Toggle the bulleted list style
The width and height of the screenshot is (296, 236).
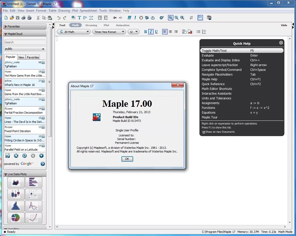click(198, 32)
